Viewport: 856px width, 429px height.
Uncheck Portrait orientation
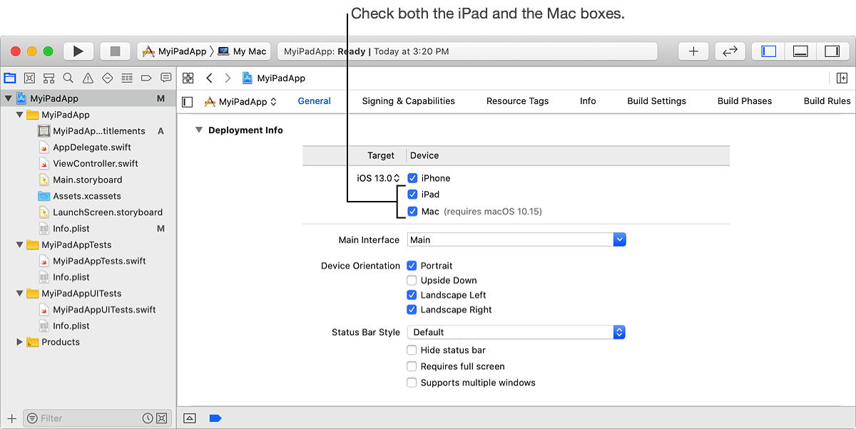point(412,266)
